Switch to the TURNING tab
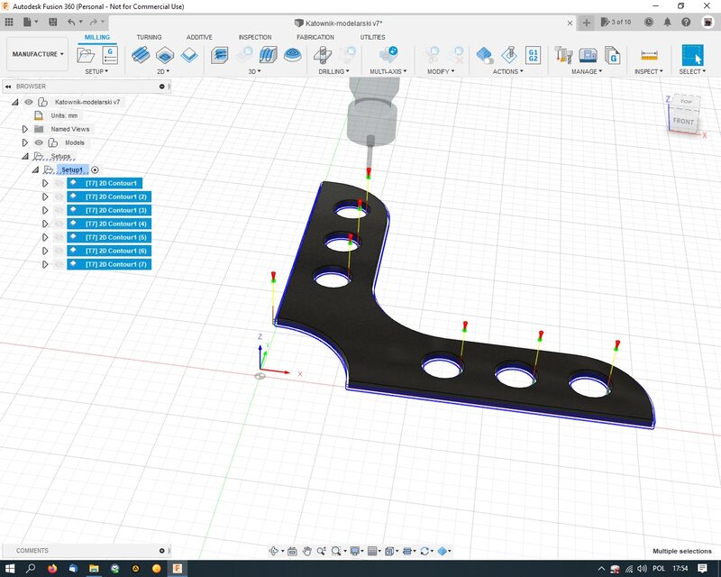The height and width of the screenshot is (577, 721). 149,37
